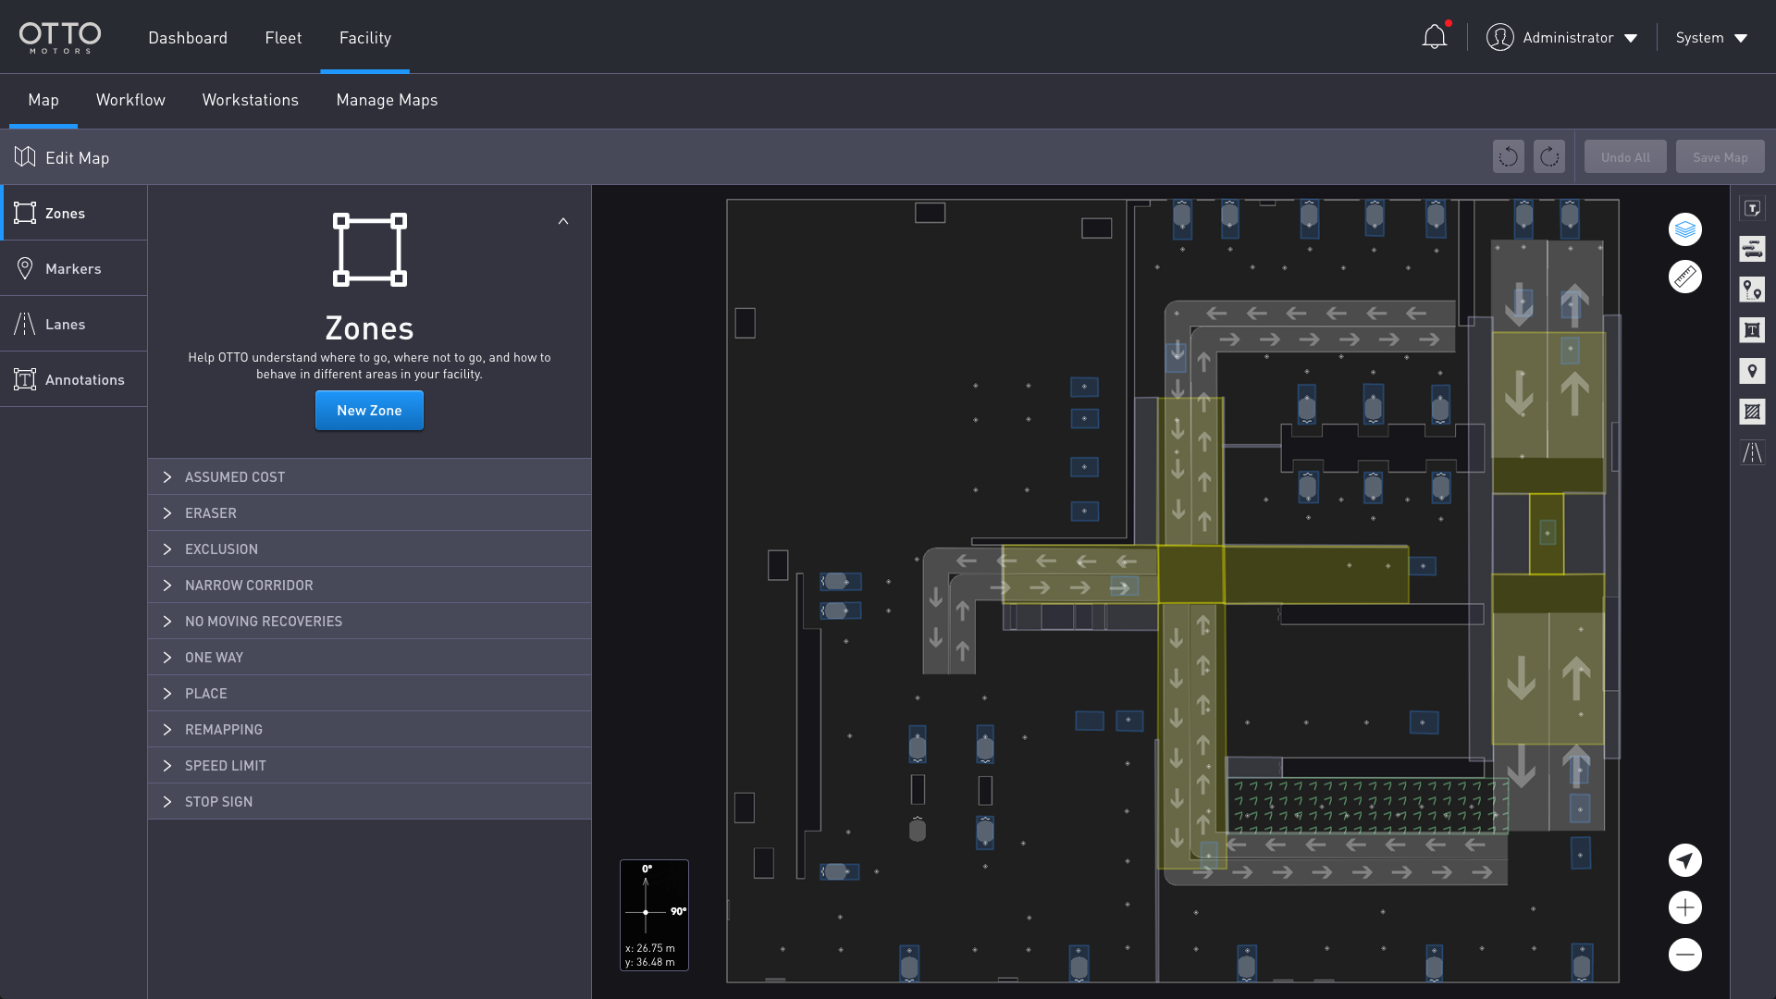Toggle the hatched zones layer icon
Screen dimensions: 1776x999
1752,412
